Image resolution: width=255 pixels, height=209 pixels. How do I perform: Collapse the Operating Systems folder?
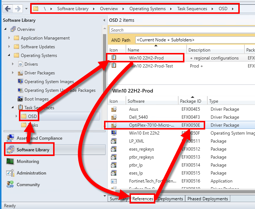click(9, 55)
